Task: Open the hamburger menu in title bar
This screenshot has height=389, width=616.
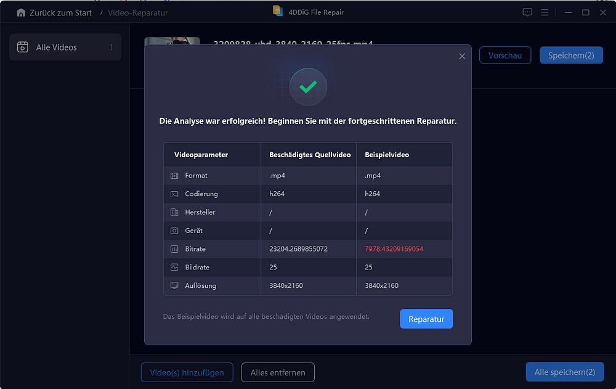Action: tap(545, 12)
